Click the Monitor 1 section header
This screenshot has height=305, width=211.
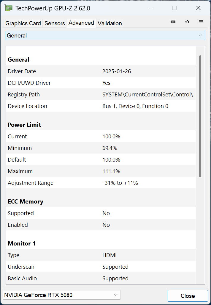point(22,243)
